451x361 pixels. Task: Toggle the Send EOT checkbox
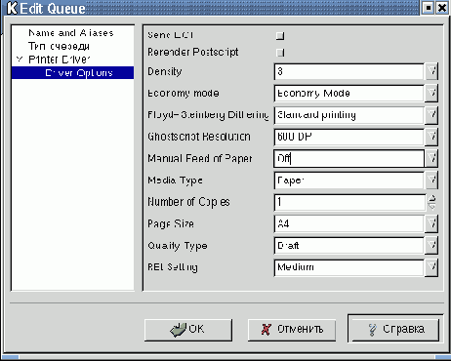pyautogui.click(x=280, y=35)
